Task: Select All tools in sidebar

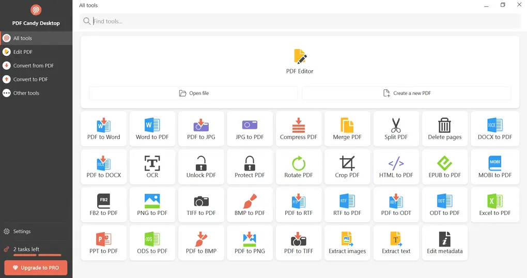Action: (x=36, y=38)
